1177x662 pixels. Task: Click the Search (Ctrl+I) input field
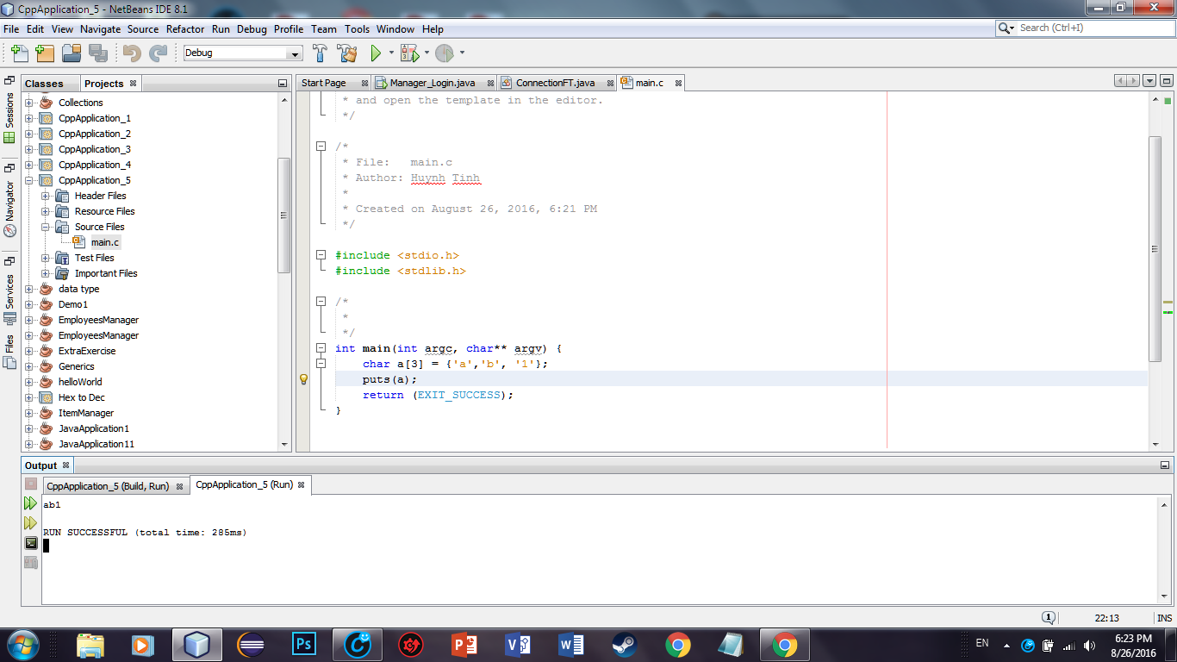[x=1091, y=28]
